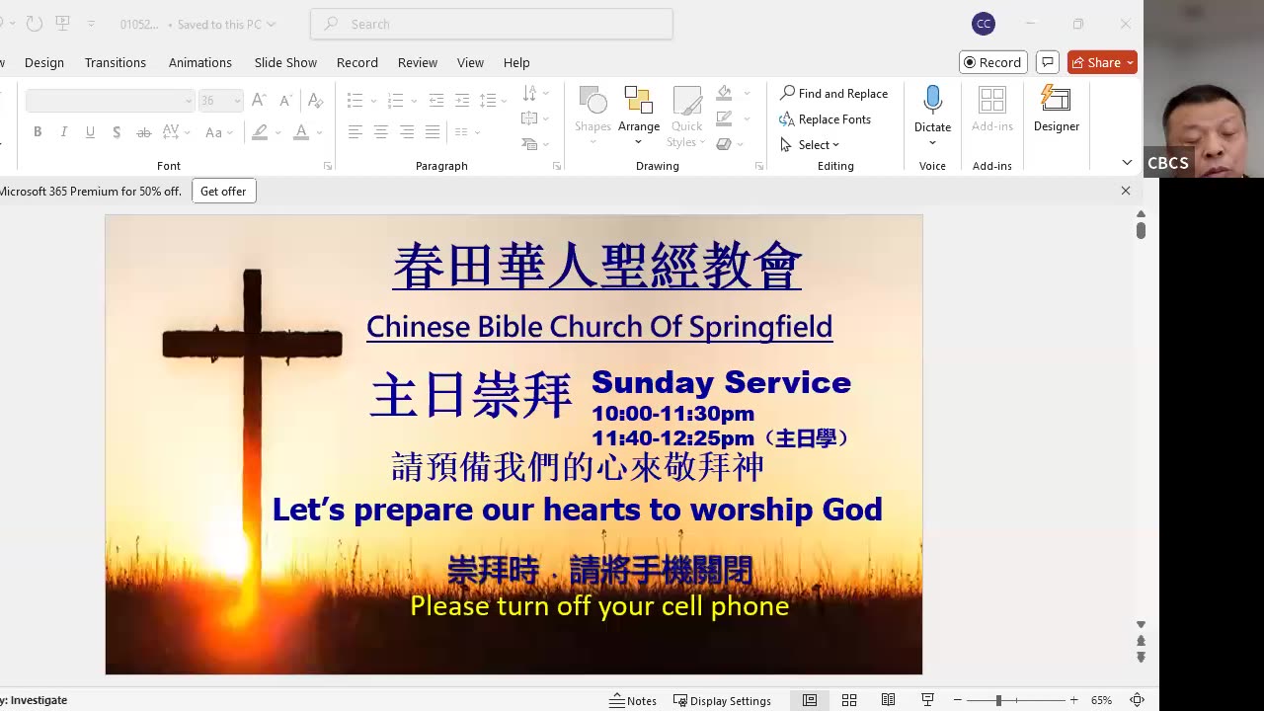Increase list indent level
The image size is (1264, 711).
pyautogui.click(x=462, y=101)
